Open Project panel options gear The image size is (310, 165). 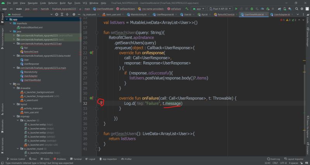point(74,14)
